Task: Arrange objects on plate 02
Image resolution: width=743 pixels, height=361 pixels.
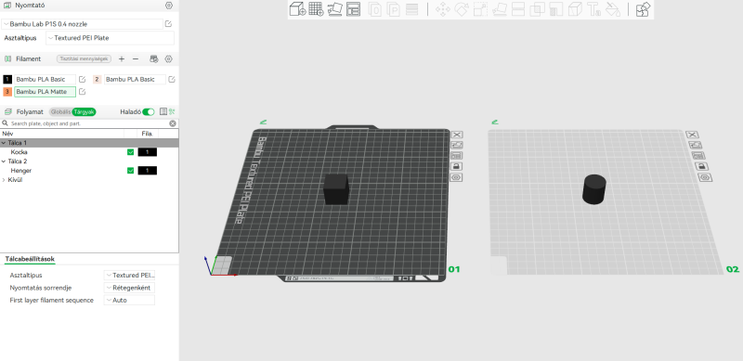Action: pos(698,156)
